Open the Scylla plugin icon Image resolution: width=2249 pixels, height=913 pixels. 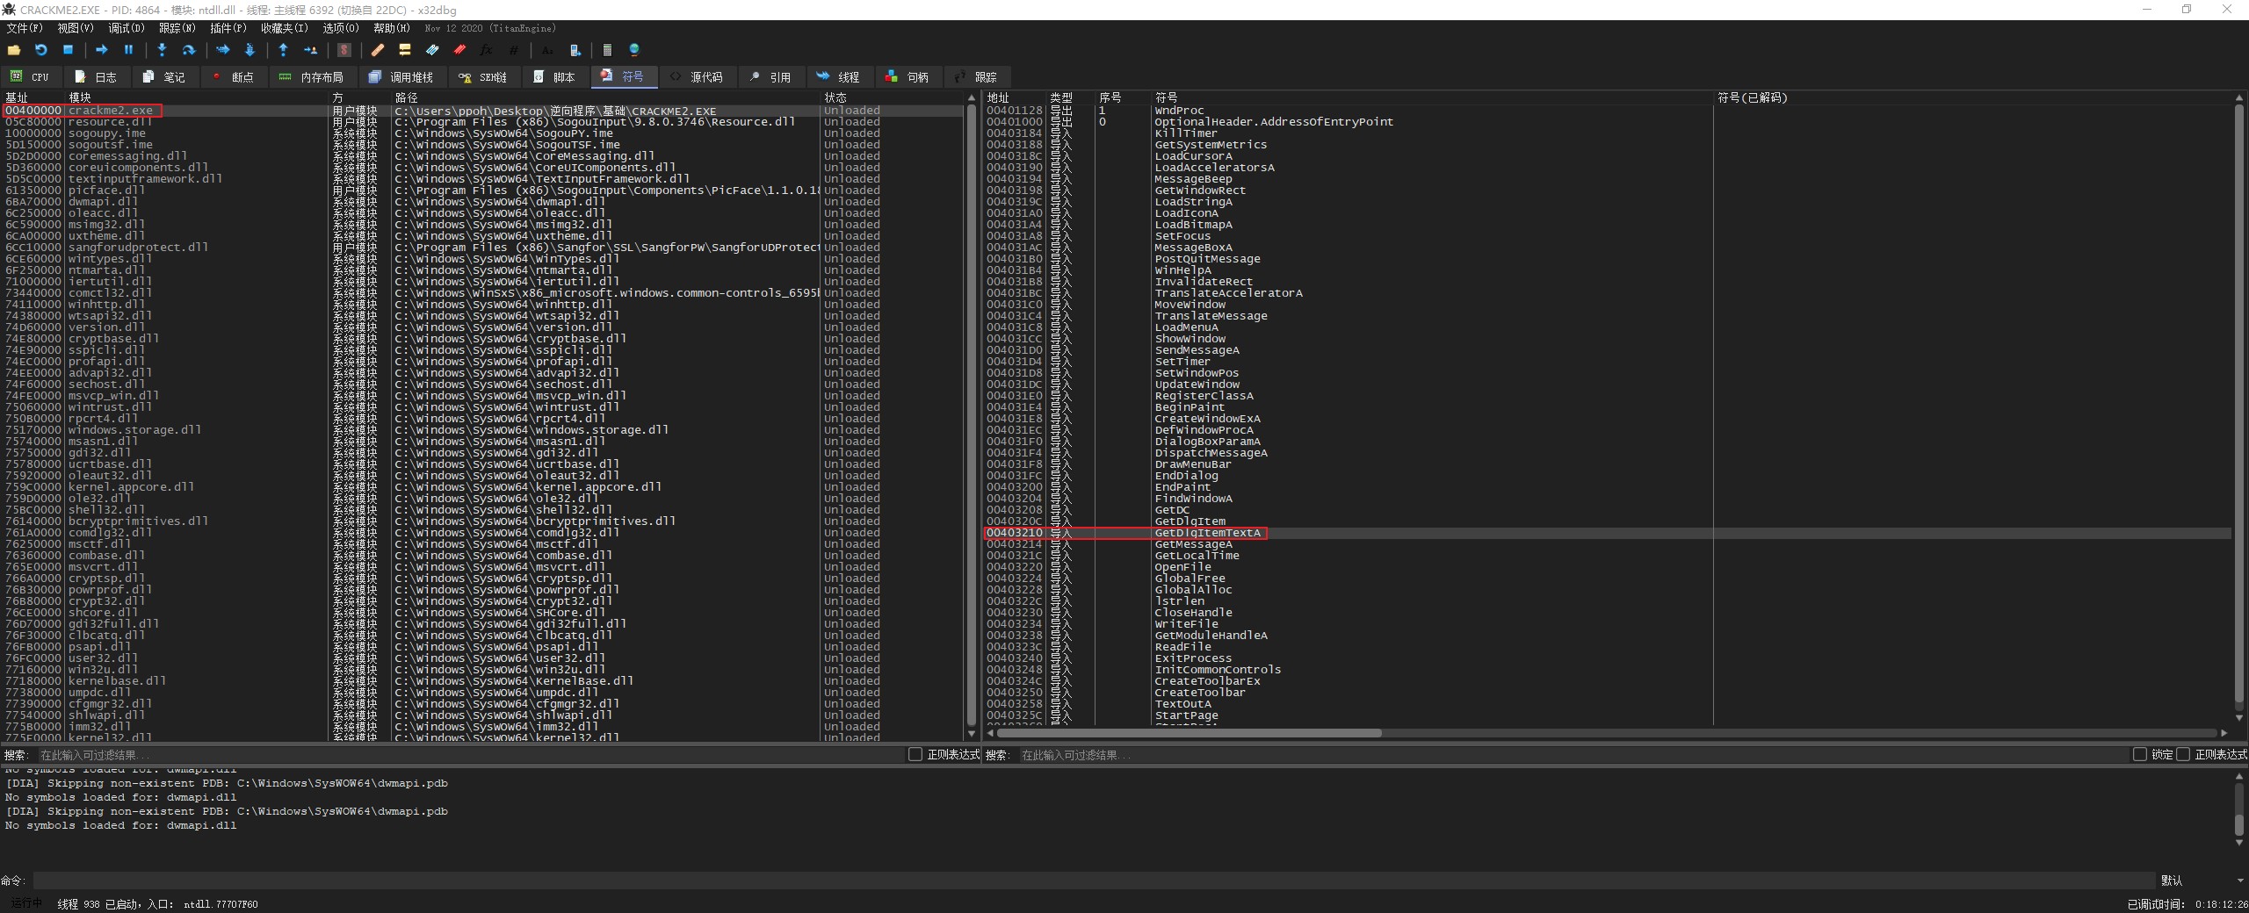(344, 50)
